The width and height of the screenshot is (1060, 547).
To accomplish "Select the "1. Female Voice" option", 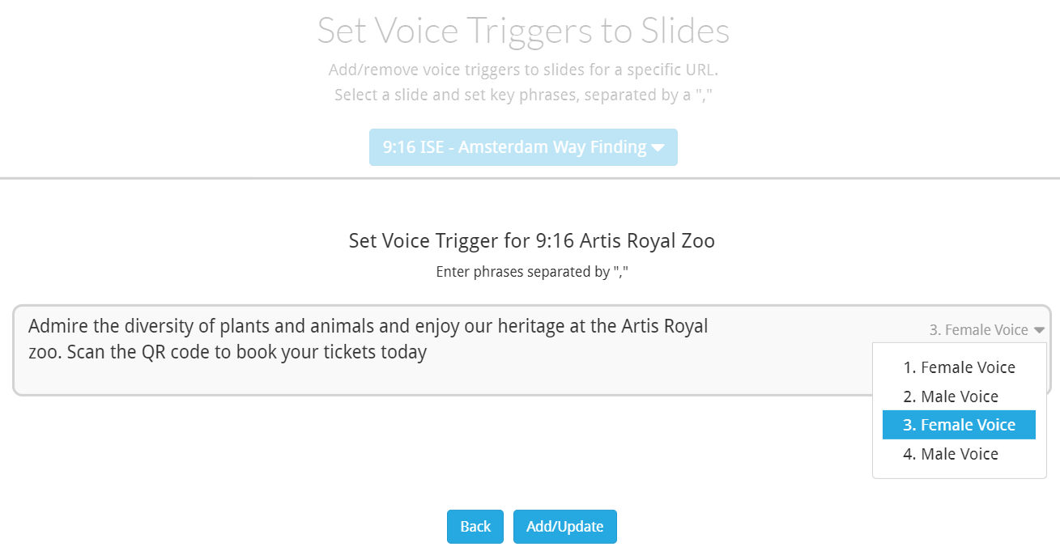I will pyautogui.click(x=959, y=367).
